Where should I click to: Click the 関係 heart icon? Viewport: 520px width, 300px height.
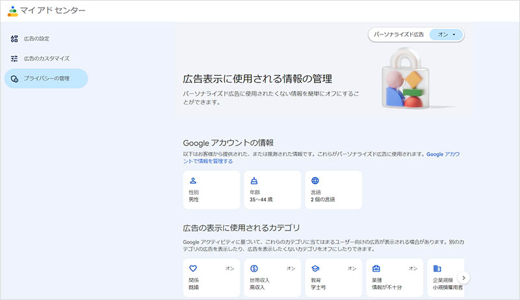pyautogui.click(x=193, y=268)
